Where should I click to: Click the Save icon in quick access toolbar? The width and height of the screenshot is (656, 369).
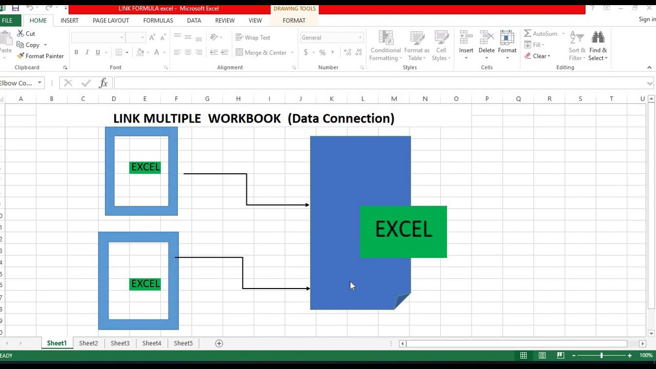click(x=15, y=8)
